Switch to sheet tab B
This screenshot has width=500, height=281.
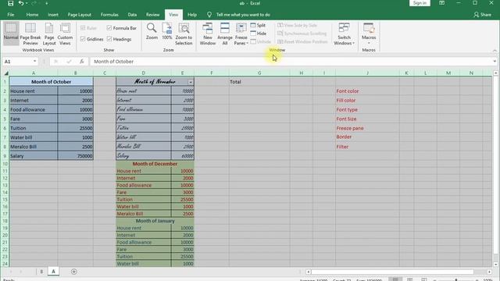(x=41, y=272)
